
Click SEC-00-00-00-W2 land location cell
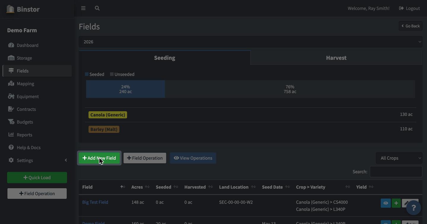pos(236,202)
